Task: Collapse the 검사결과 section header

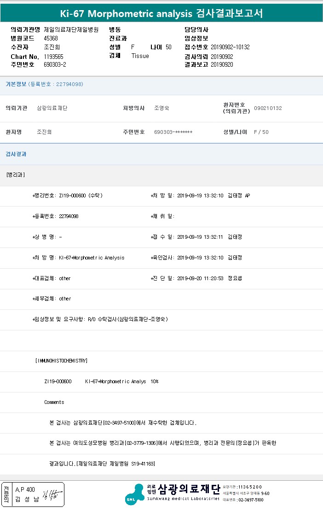Action: click(16, 154)
